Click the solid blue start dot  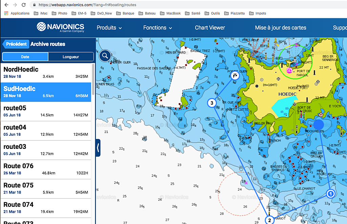pos(319,125)
